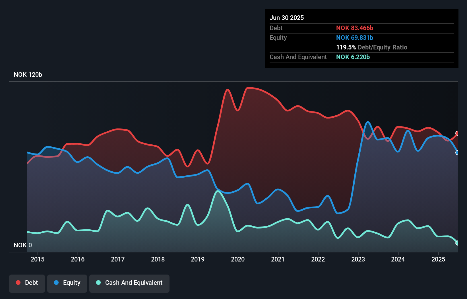The height and width of the screenshot is (299, 467).
Task: Click the Jun 30 2025 tooltip date
Action: [287, 18]
